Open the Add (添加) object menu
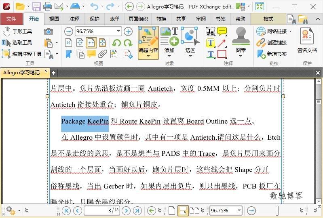The height and width of the screenshot is (218, 323). [169, 42]
